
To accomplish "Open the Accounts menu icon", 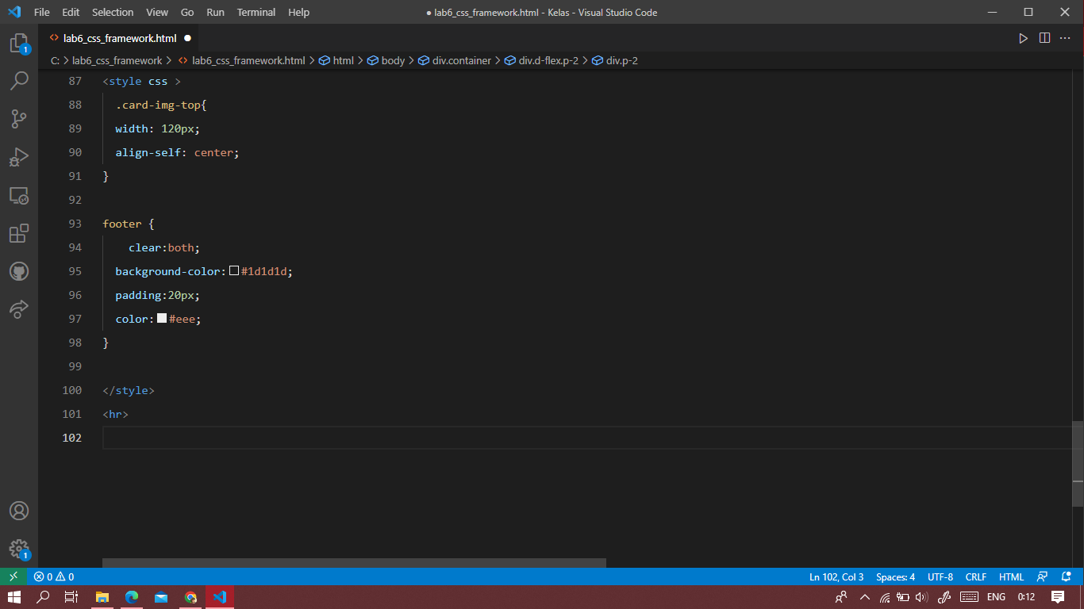I will (19, 511).
